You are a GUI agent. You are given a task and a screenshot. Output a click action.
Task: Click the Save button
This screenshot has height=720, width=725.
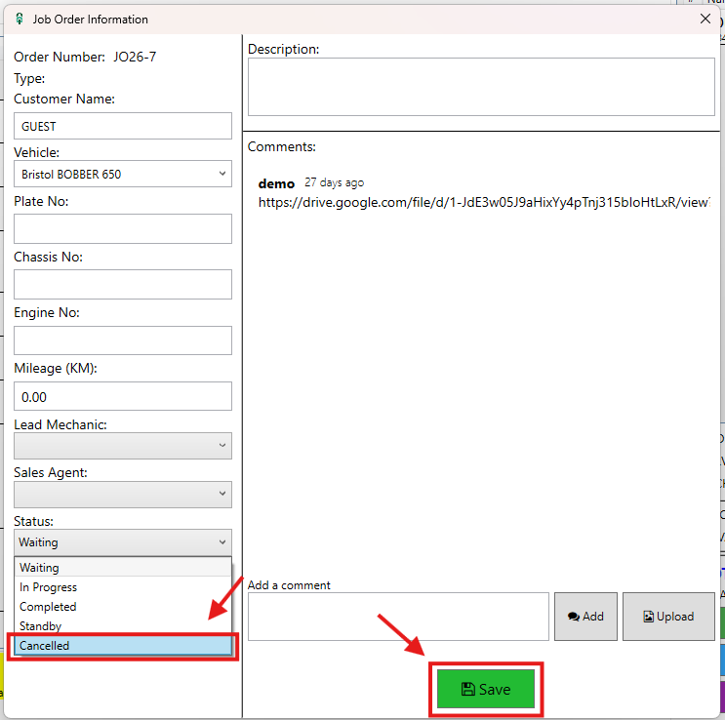pos(486,689)
